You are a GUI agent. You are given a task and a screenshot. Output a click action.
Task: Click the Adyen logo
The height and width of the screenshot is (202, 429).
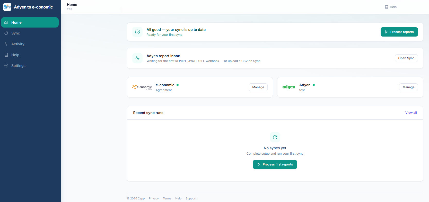pos(289,87)
